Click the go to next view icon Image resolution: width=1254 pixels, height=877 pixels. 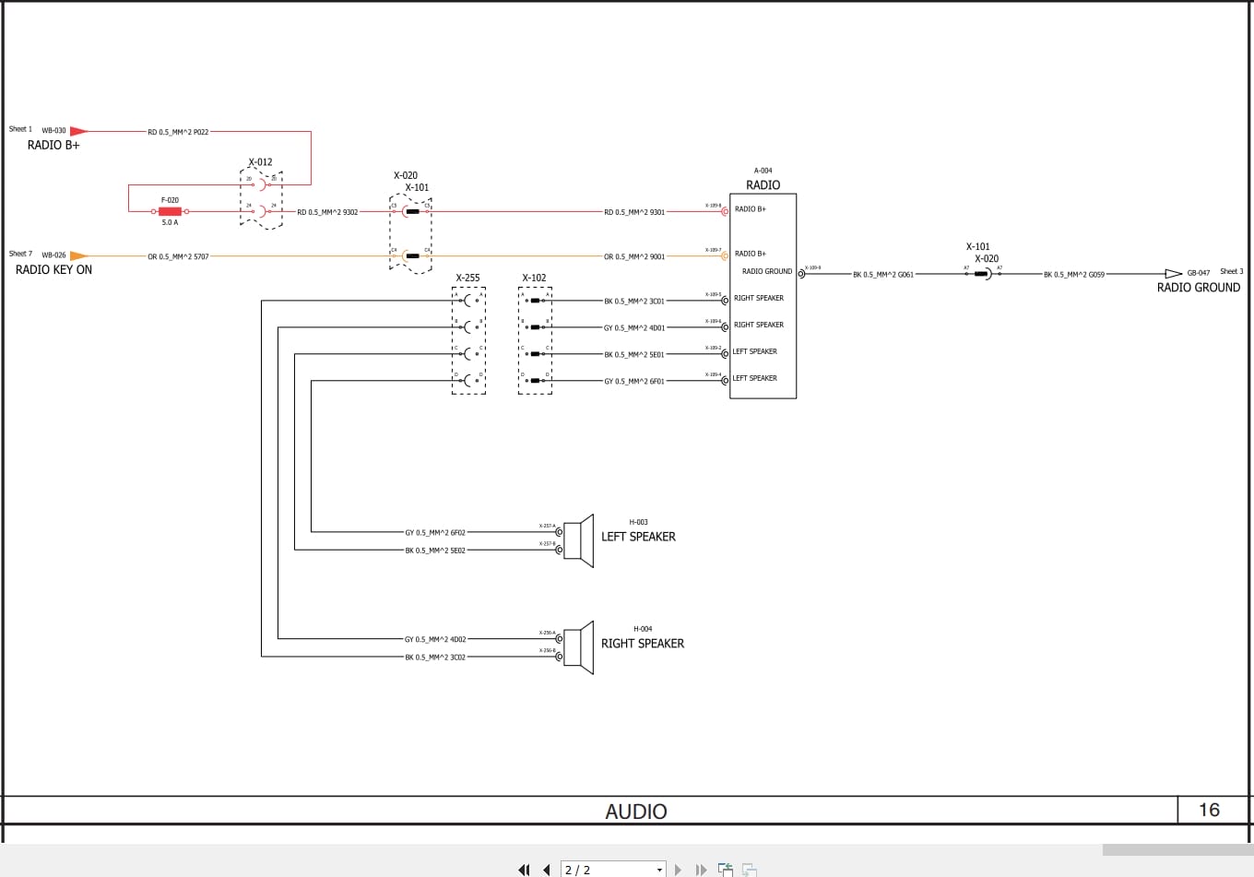(x=750, y=870)
